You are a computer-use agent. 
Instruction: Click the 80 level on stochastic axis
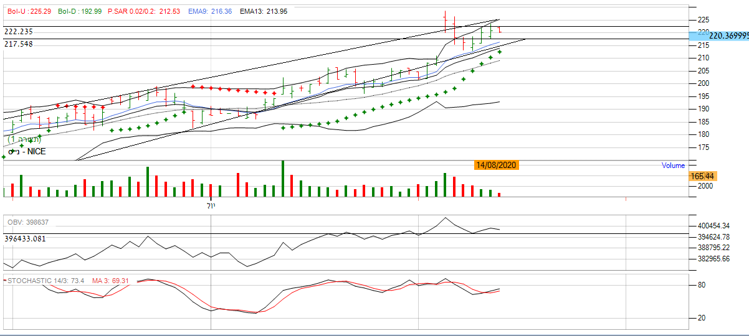click(701, 285)
